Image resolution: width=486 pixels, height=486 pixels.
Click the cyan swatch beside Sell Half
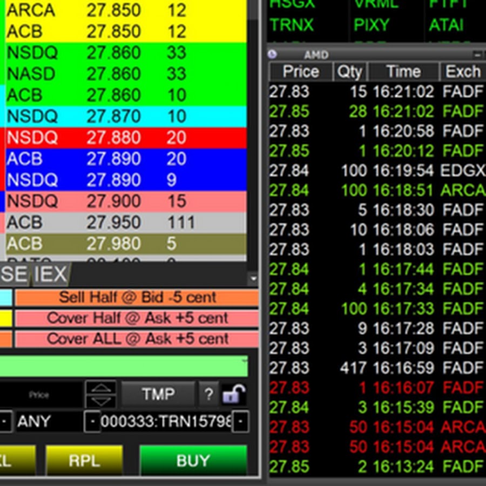point(5,298)
